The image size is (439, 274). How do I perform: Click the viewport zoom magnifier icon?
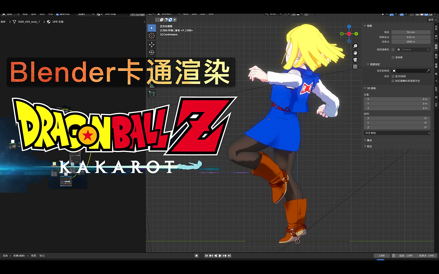point(355,46)
